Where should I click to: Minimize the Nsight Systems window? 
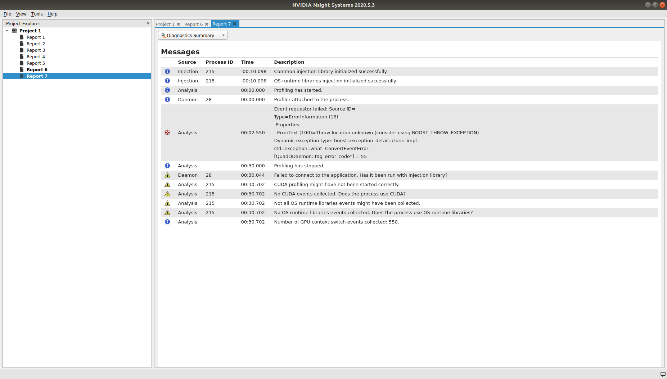(648, 5)
